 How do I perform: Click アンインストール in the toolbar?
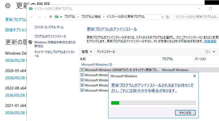106,52
